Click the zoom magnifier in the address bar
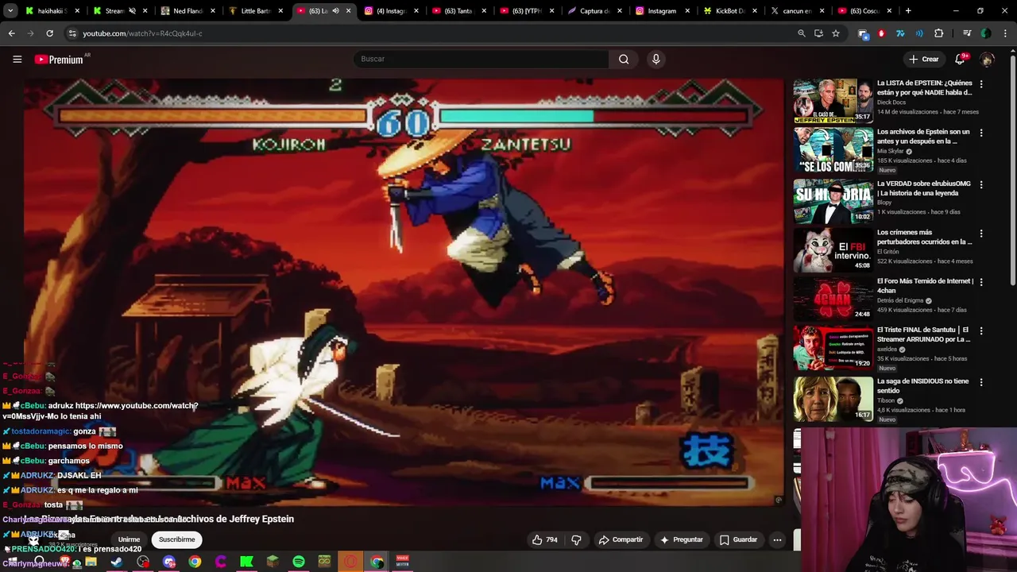 (802, 33)
